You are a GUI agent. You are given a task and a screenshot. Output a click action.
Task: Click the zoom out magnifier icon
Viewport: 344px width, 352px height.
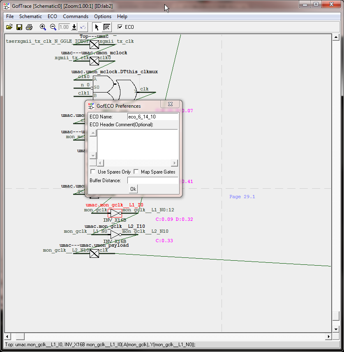point(53,27)
